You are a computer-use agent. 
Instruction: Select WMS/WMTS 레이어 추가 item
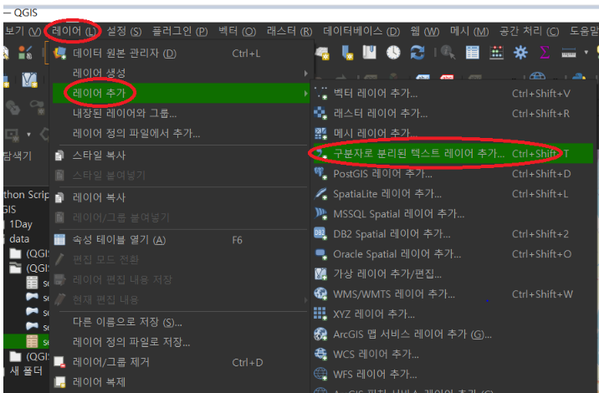(453, 294)
